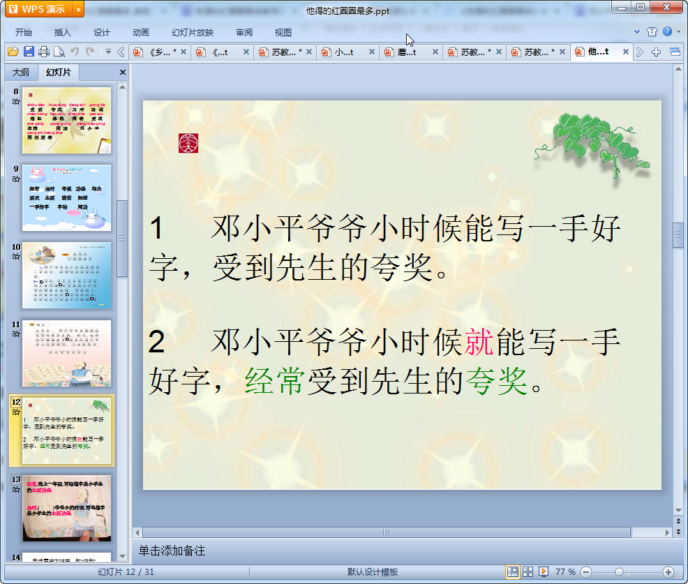Close the 《乡... document tab
The image size is (688, 584).
184,52
